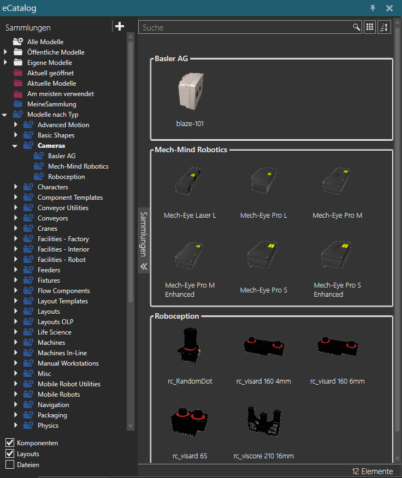This screenshot has width=402, height=478.
Task: Disable the Layouts checkbox
Action: point(10,453)
